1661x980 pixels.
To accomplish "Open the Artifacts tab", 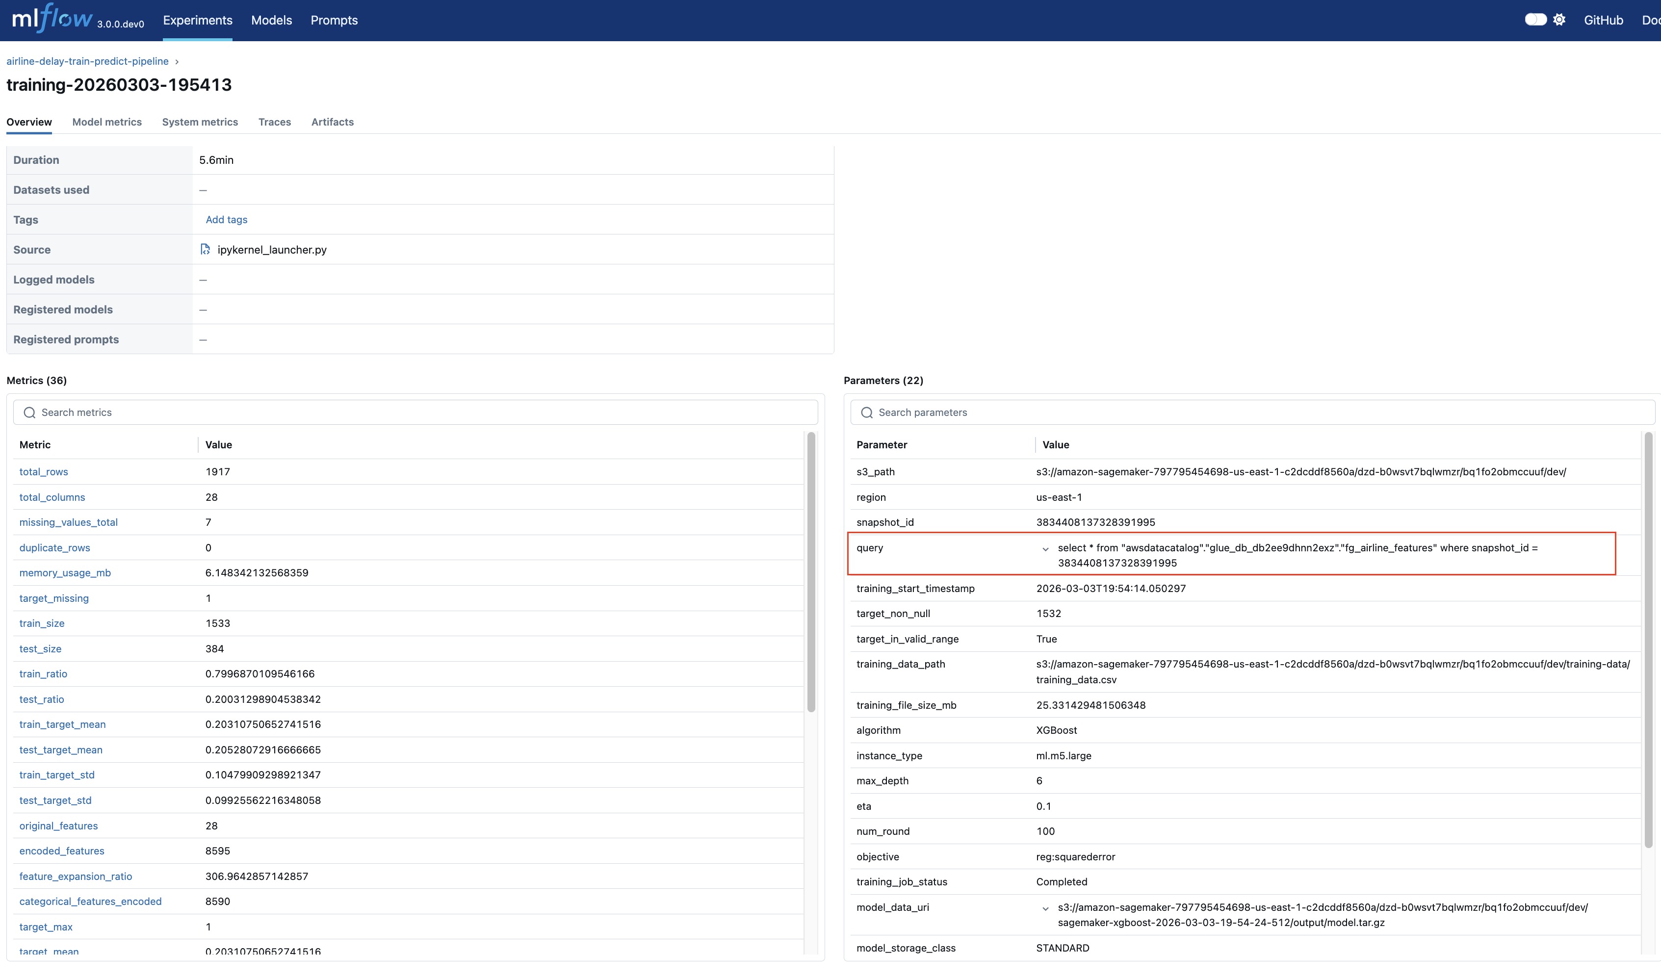I will (x=332, y=122).
